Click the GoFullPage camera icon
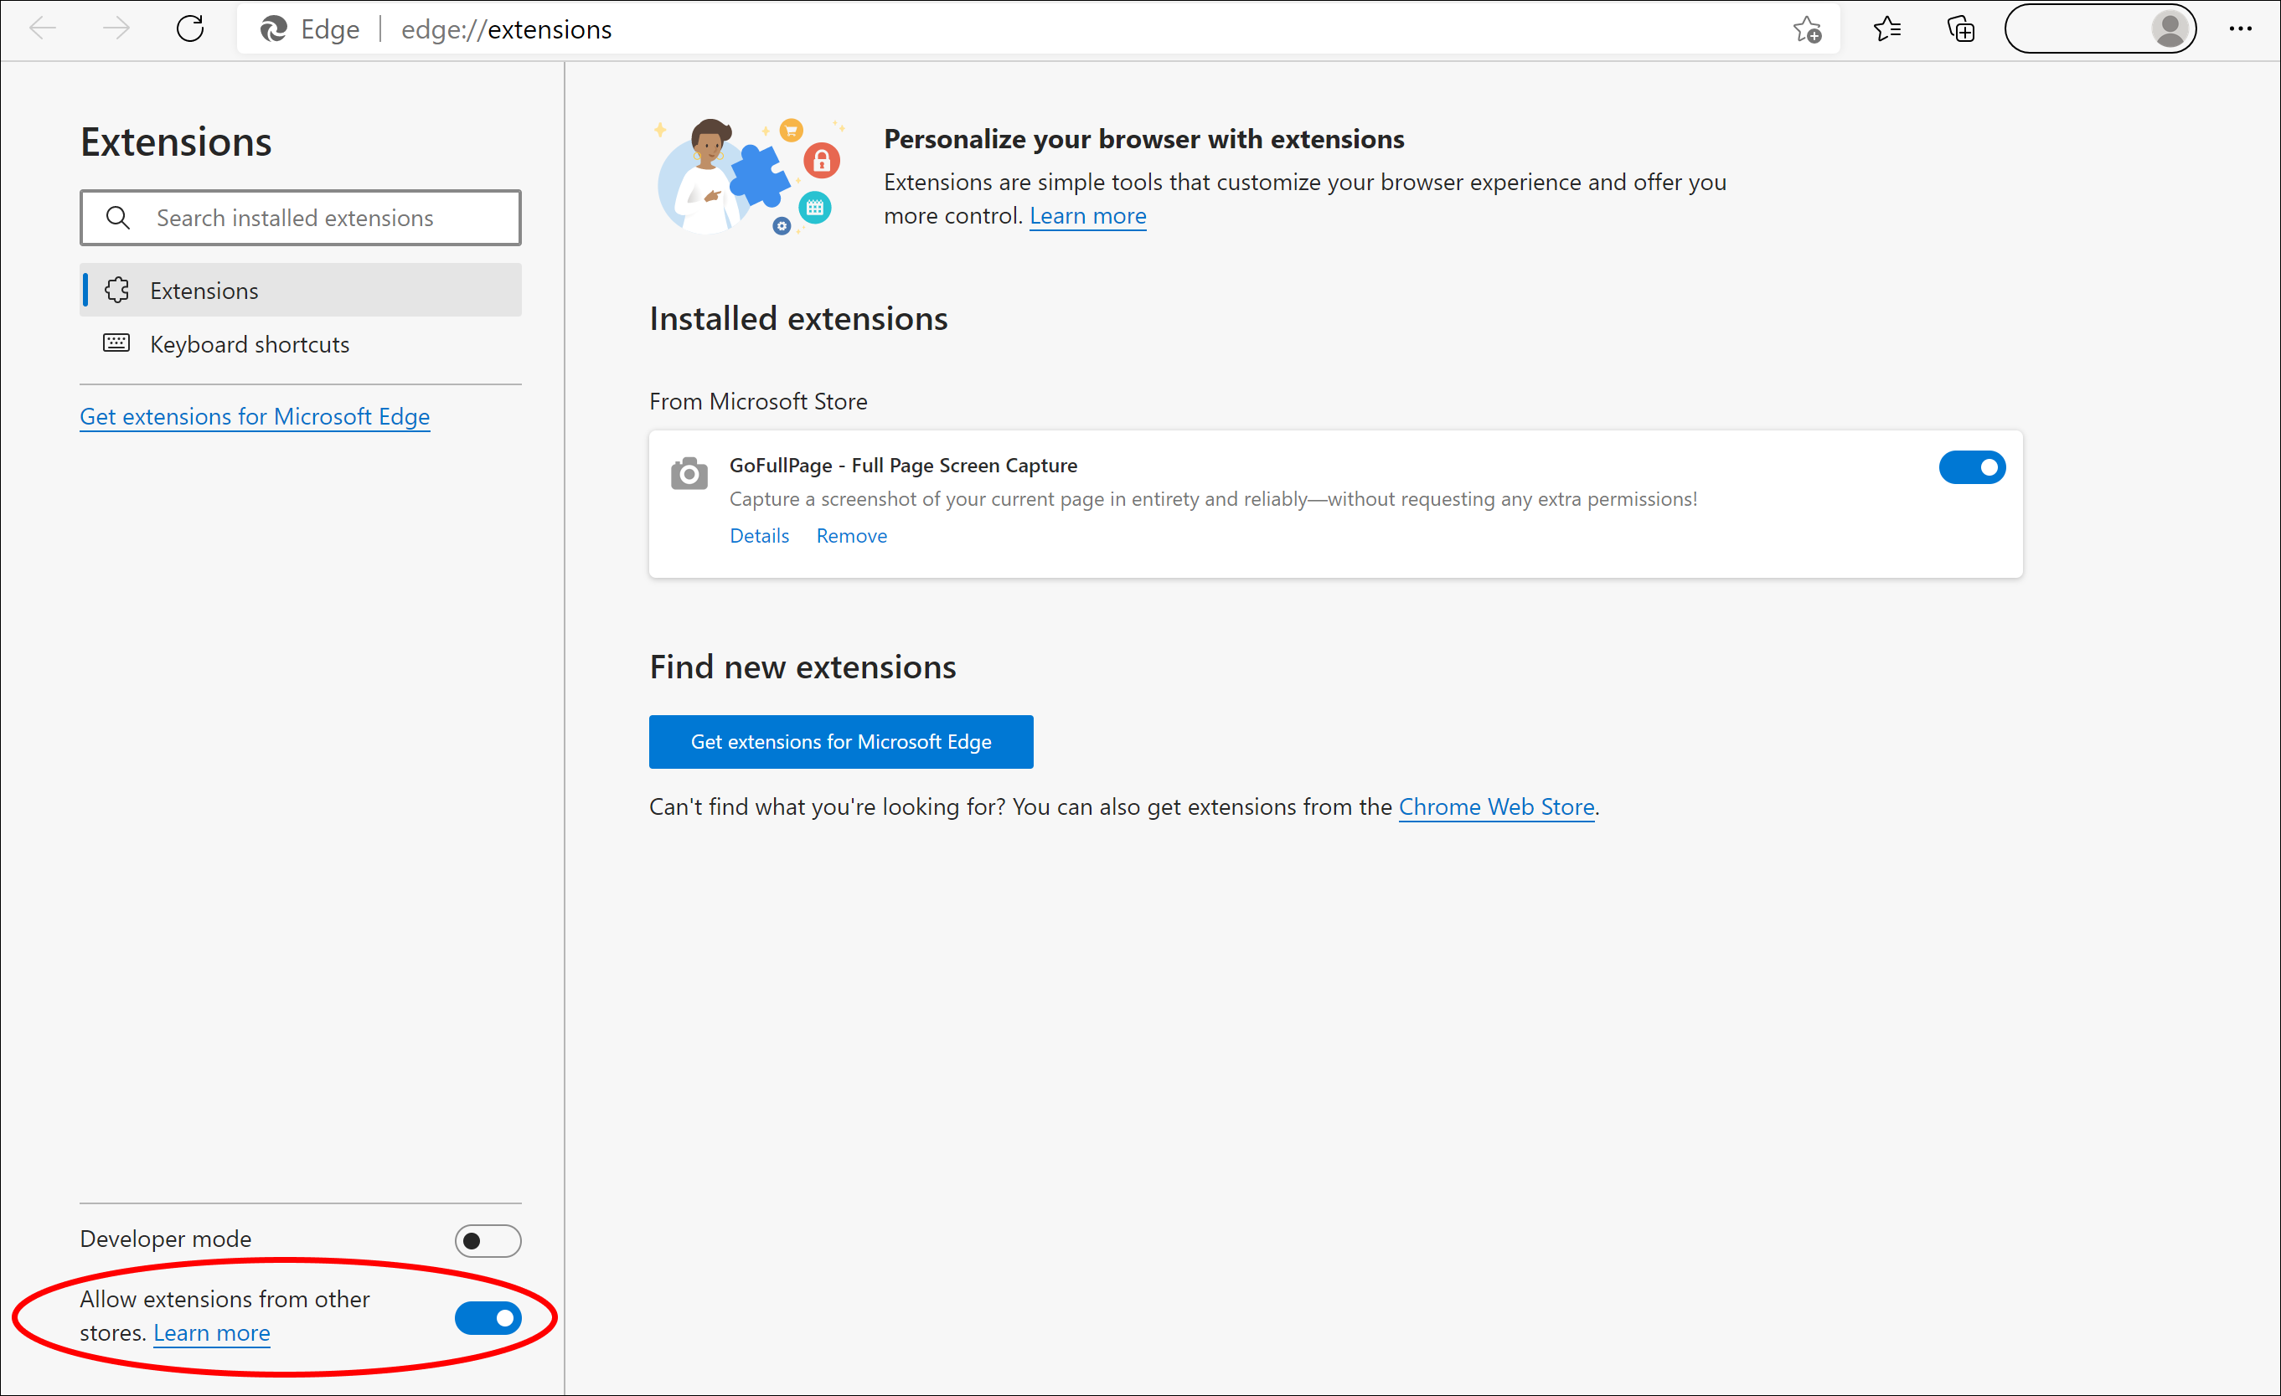This screenshot has width=2281, height=1396. (x=689, y=473)
